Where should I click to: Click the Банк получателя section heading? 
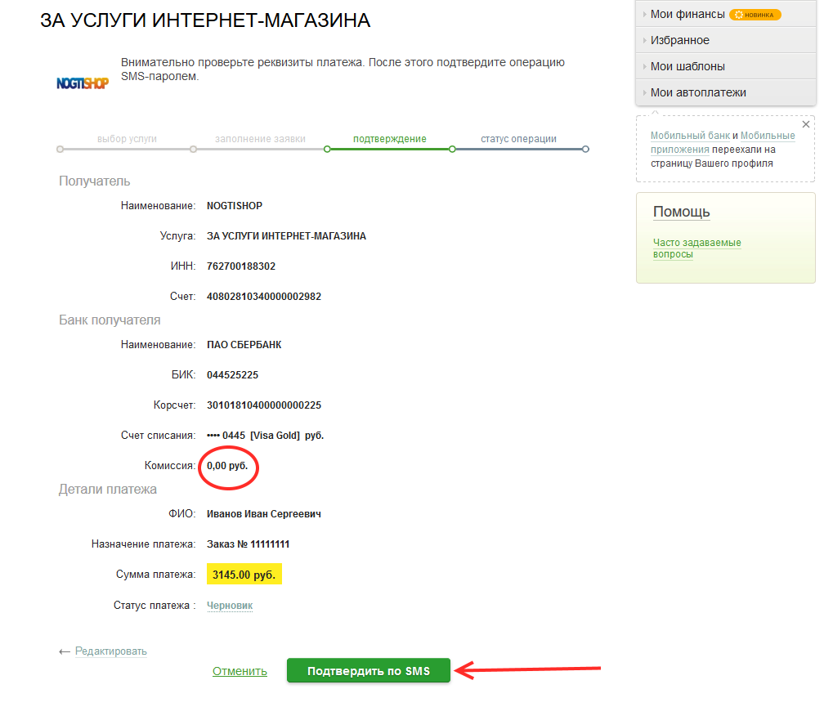pos(110,320)
